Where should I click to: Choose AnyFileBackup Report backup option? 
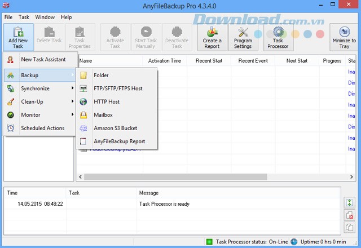(117, 141)
